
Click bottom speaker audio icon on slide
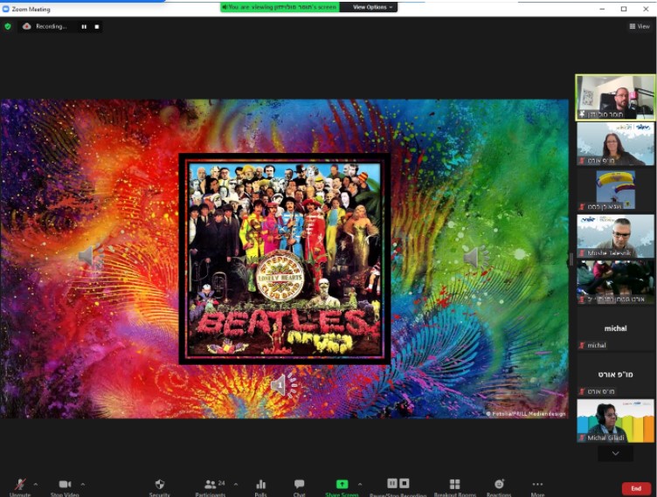coord(283,384)
